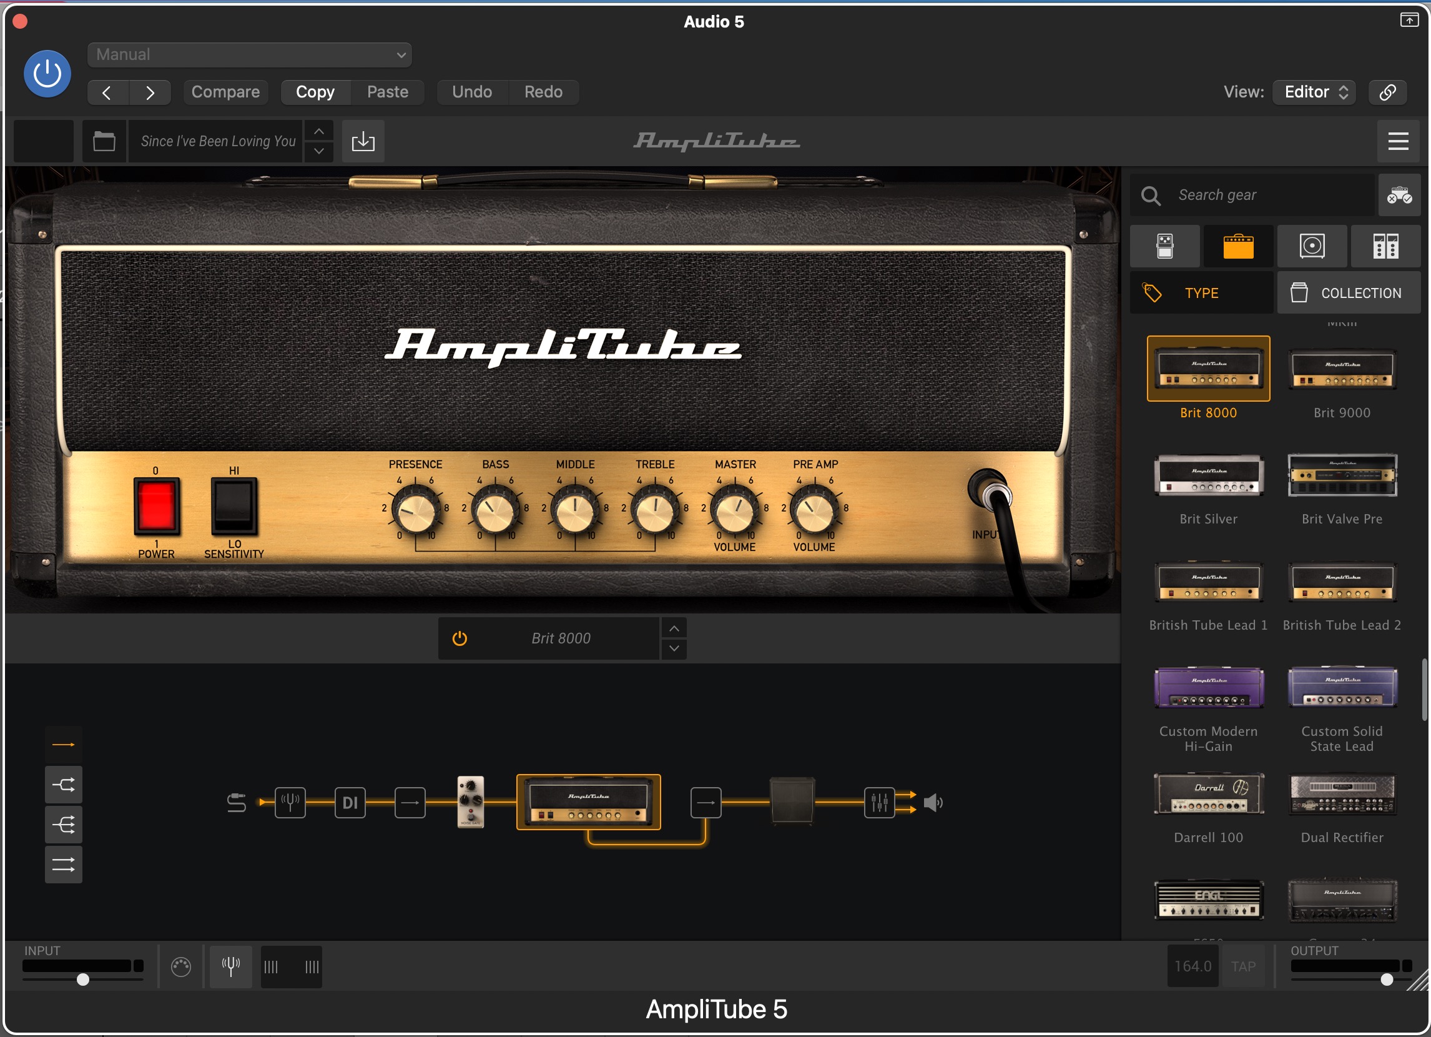The width and height of the screenshot is (1431, 1037).
Task: Step preset down next to preset name
Action: click(318, 151)
